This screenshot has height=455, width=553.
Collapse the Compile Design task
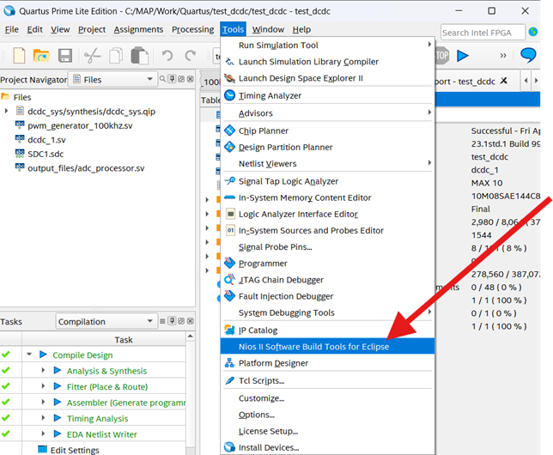click(x=29, y=354)
